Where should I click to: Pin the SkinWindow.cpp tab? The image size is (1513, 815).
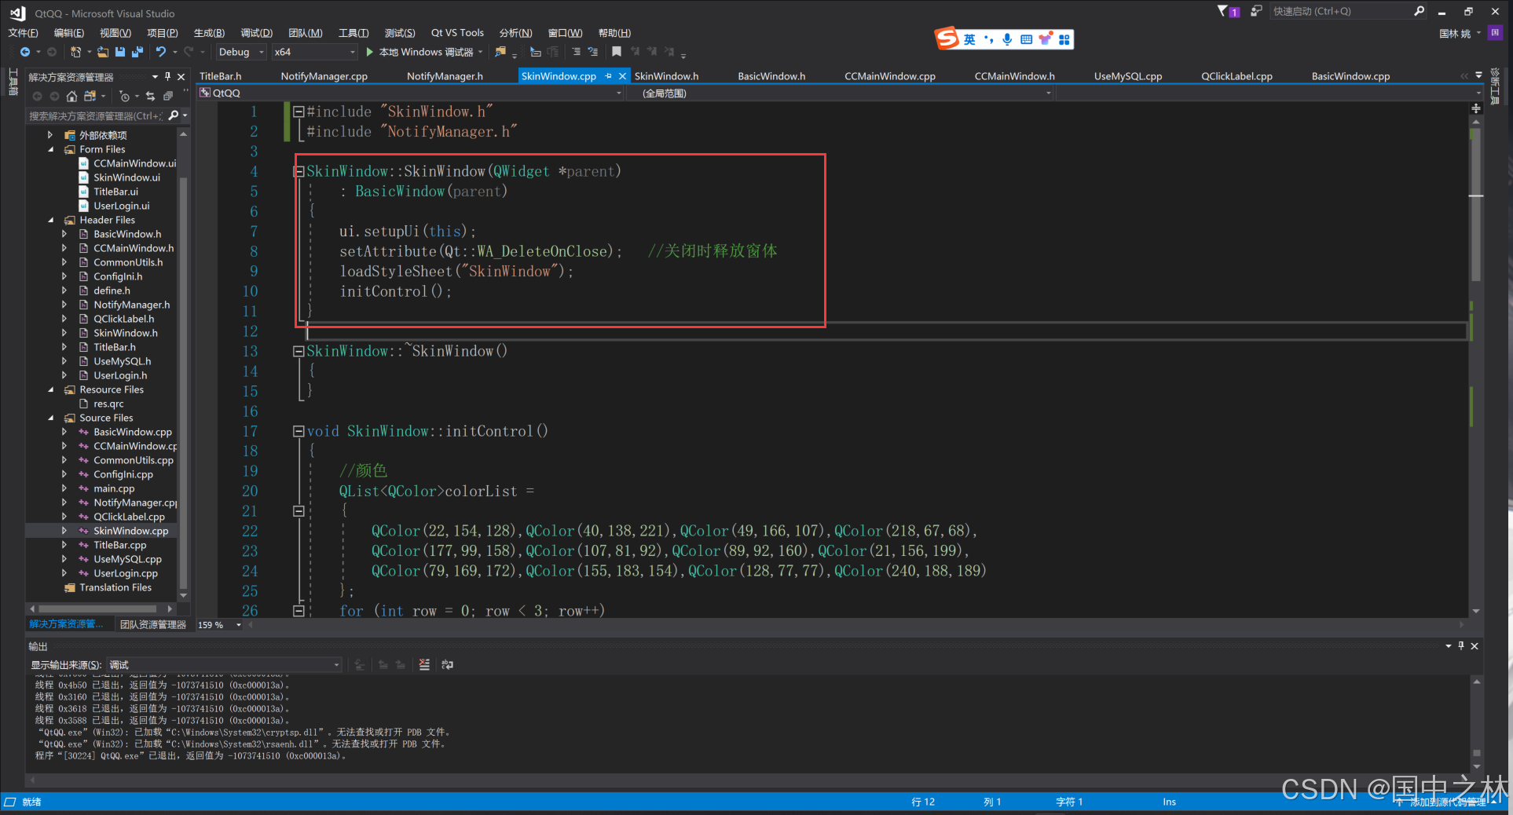tap(608, 76)
